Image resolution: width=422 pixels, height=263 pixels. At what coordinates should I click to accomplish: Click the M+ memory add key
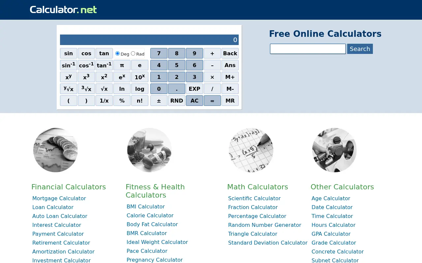[x=230, y=77]
